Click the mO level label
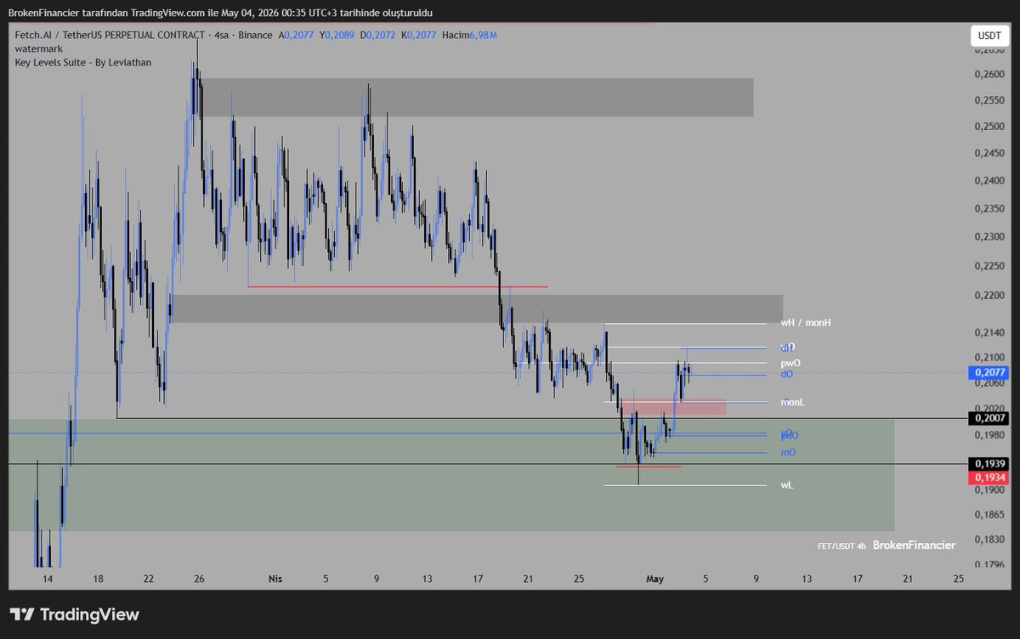Screen dimensions: 1020x639 click(x=788, y=453)
